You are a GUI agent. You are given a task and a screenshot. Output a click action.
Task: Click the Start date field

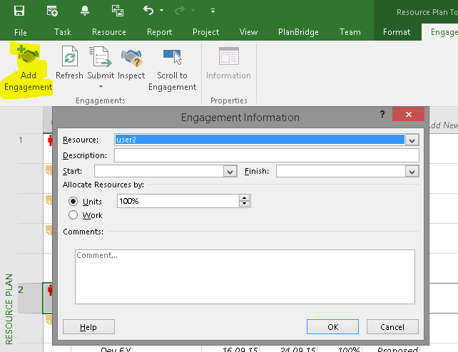click(x=159, y=171)
